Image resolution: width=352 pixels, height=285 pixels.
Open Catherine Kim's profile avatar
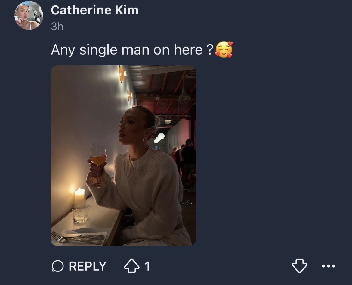pyautogui.click(x=29, y=15)
